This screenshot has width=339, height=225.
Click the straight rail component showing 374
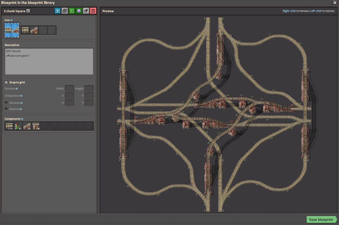9,126
